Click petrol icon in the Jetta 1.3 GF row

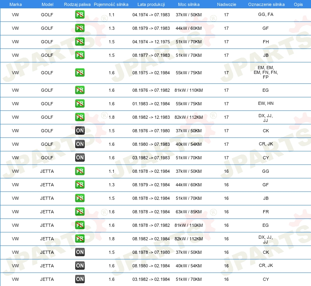point(80,185)
